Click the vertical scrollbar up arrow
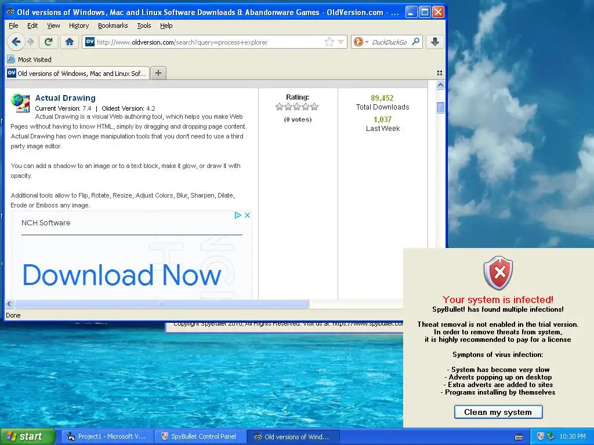The width and height of the screenshot is (594, 445). [440, 85]
